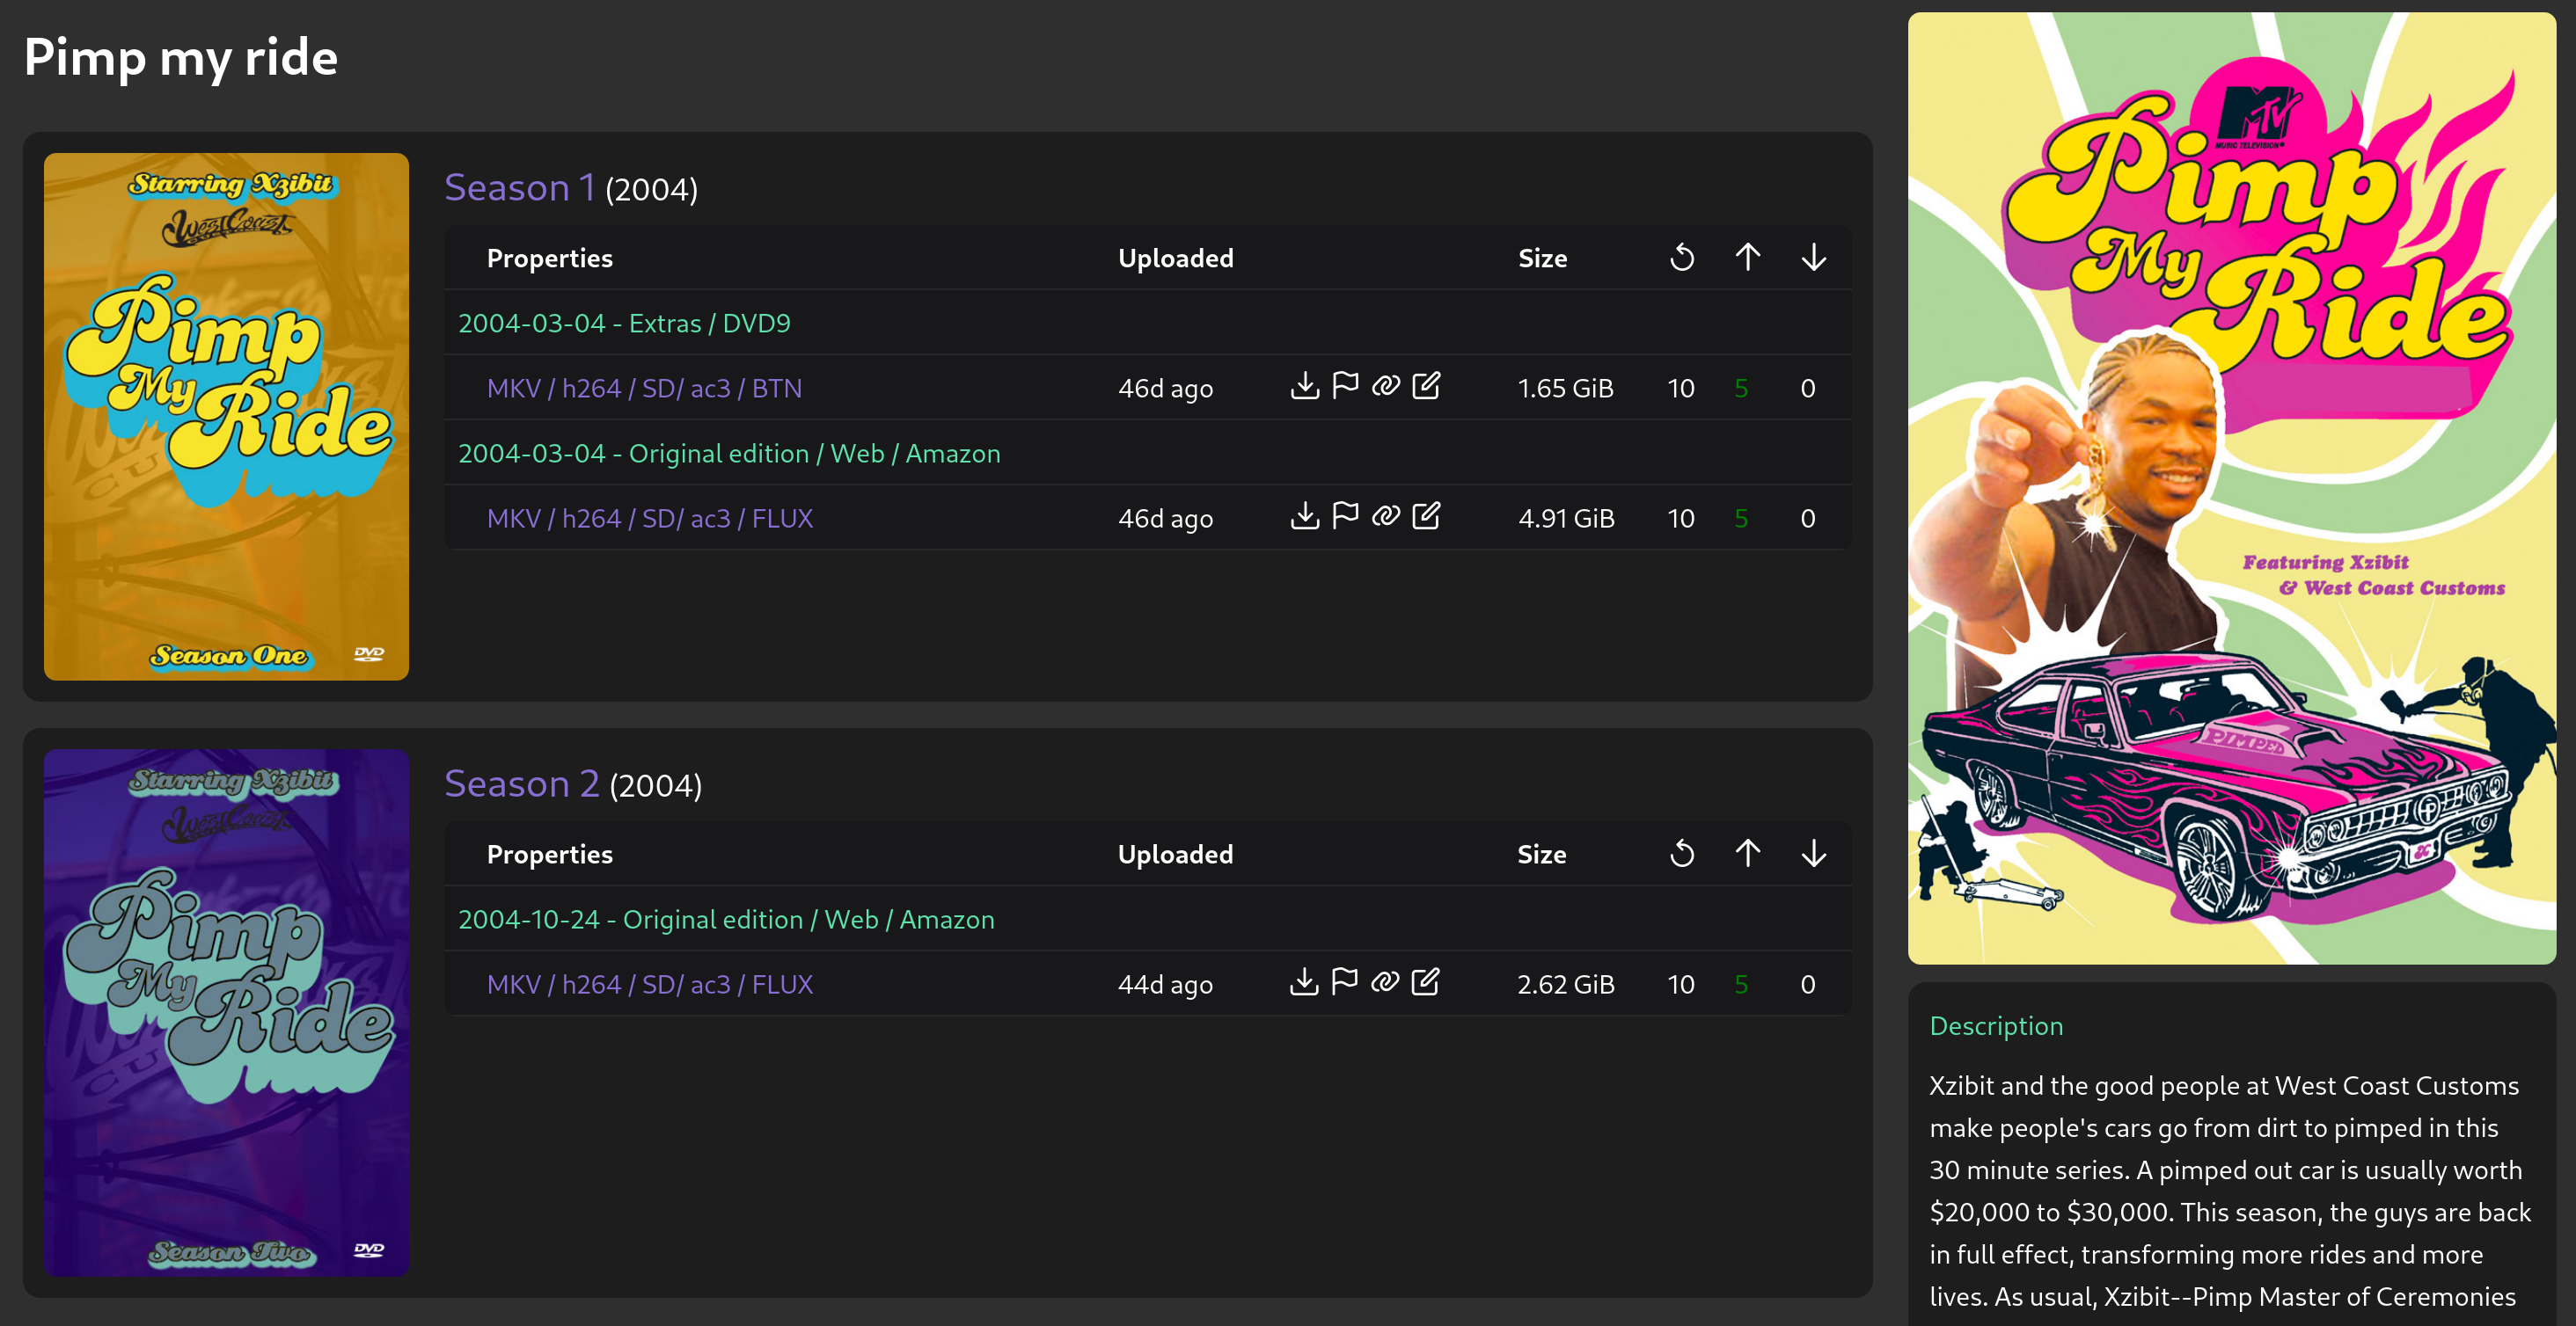Click the Description heading
The height and width of the screenshot is (1326, 2576).
pos(1996,1025)
